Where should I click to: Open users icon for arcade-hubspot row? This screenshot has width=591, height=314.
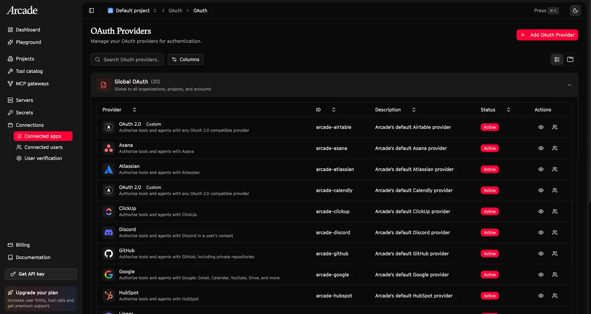(555, 296)
